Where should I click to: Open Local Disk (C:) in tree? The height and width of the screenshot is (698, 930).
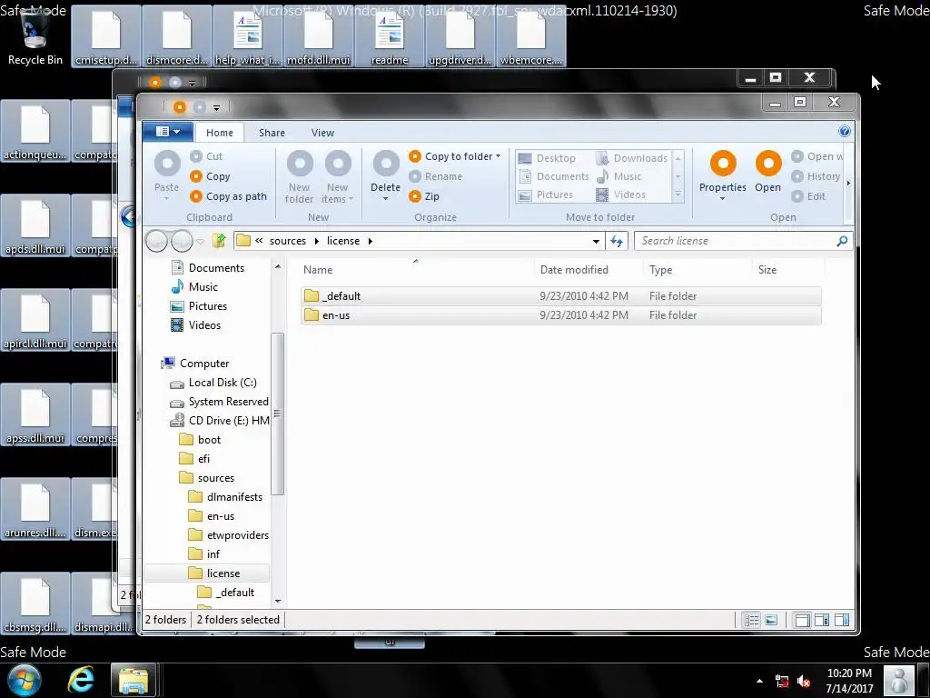click(x=213, y=383)
